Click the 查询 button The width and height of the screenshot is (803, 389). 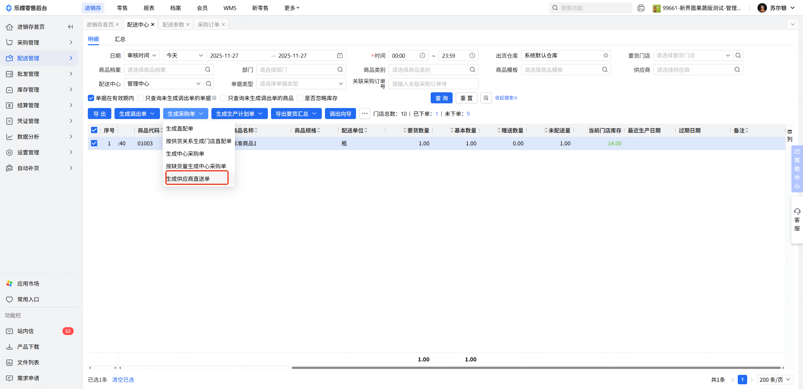[441, 98]
